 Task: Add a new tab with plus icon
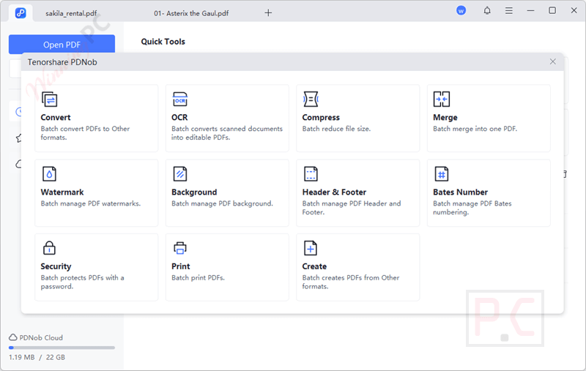click(268, 13)
